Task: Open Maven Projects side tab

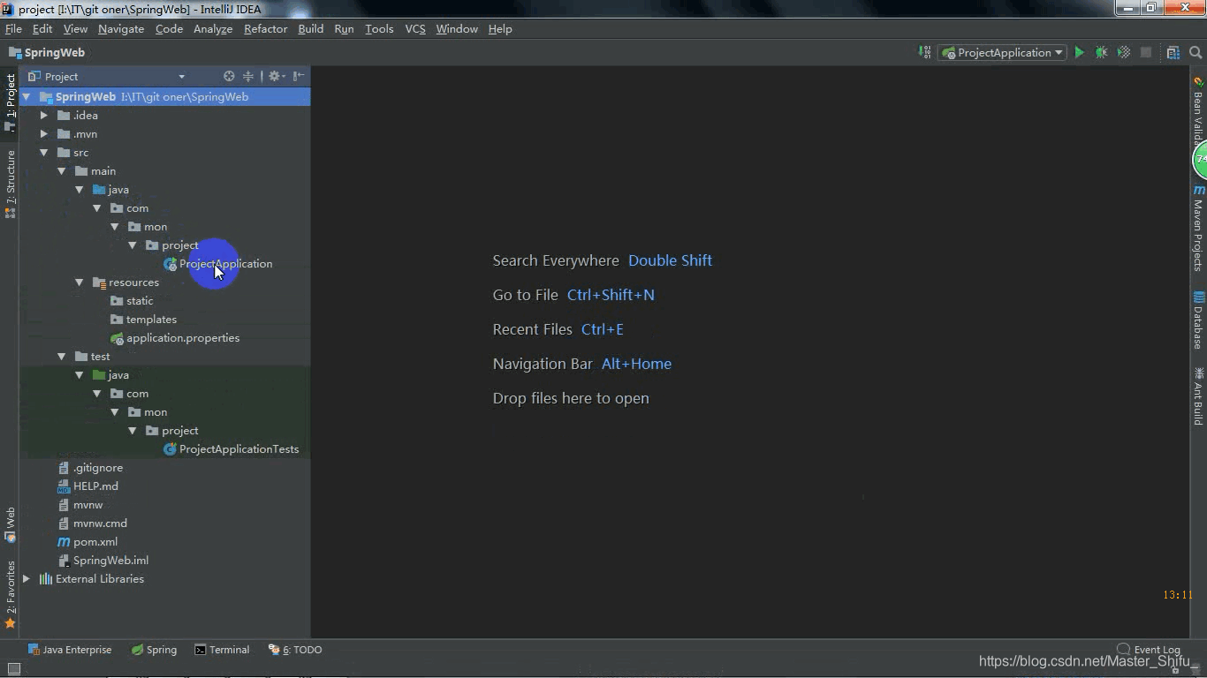Action: [1198, 229]
